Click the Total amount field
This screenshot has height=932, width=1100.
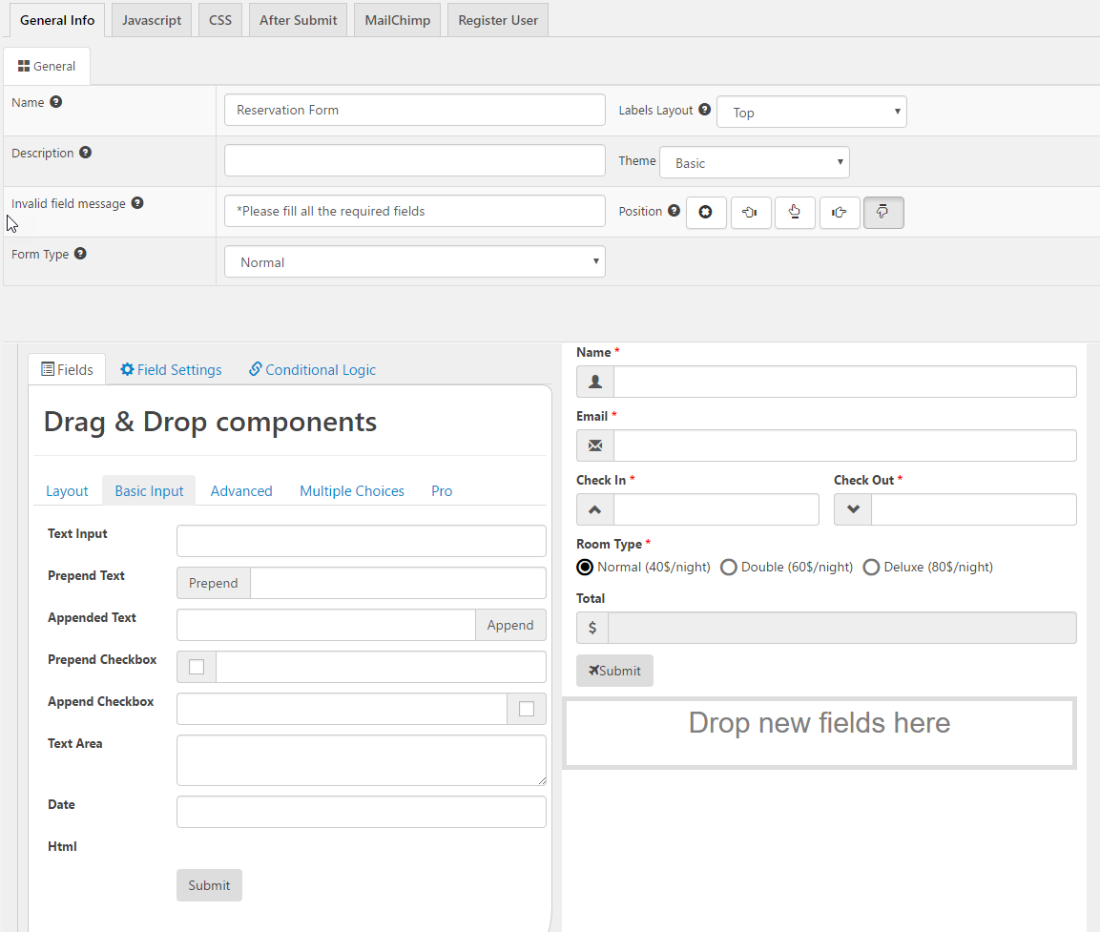click(x=842, y=628)
